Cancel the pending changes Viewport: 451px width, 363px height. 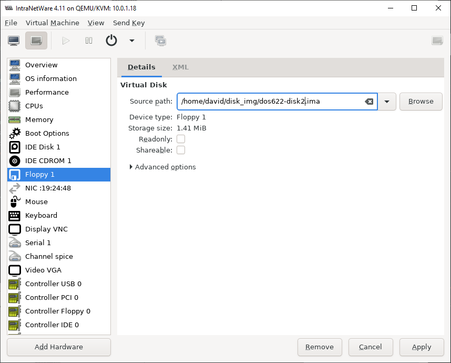coord(371,347)
